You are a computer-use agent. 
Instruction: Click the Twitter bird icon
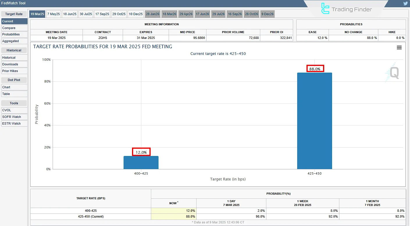point(405,3)
